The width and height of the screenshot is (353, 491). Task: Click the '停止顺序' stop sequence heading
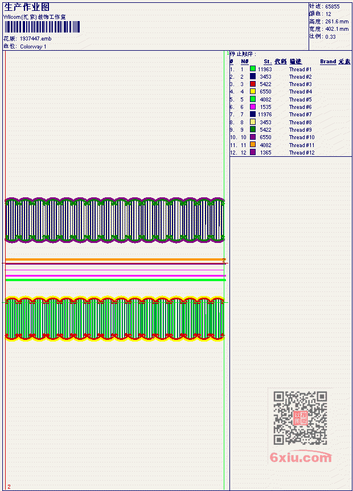[x=243, y=54]
